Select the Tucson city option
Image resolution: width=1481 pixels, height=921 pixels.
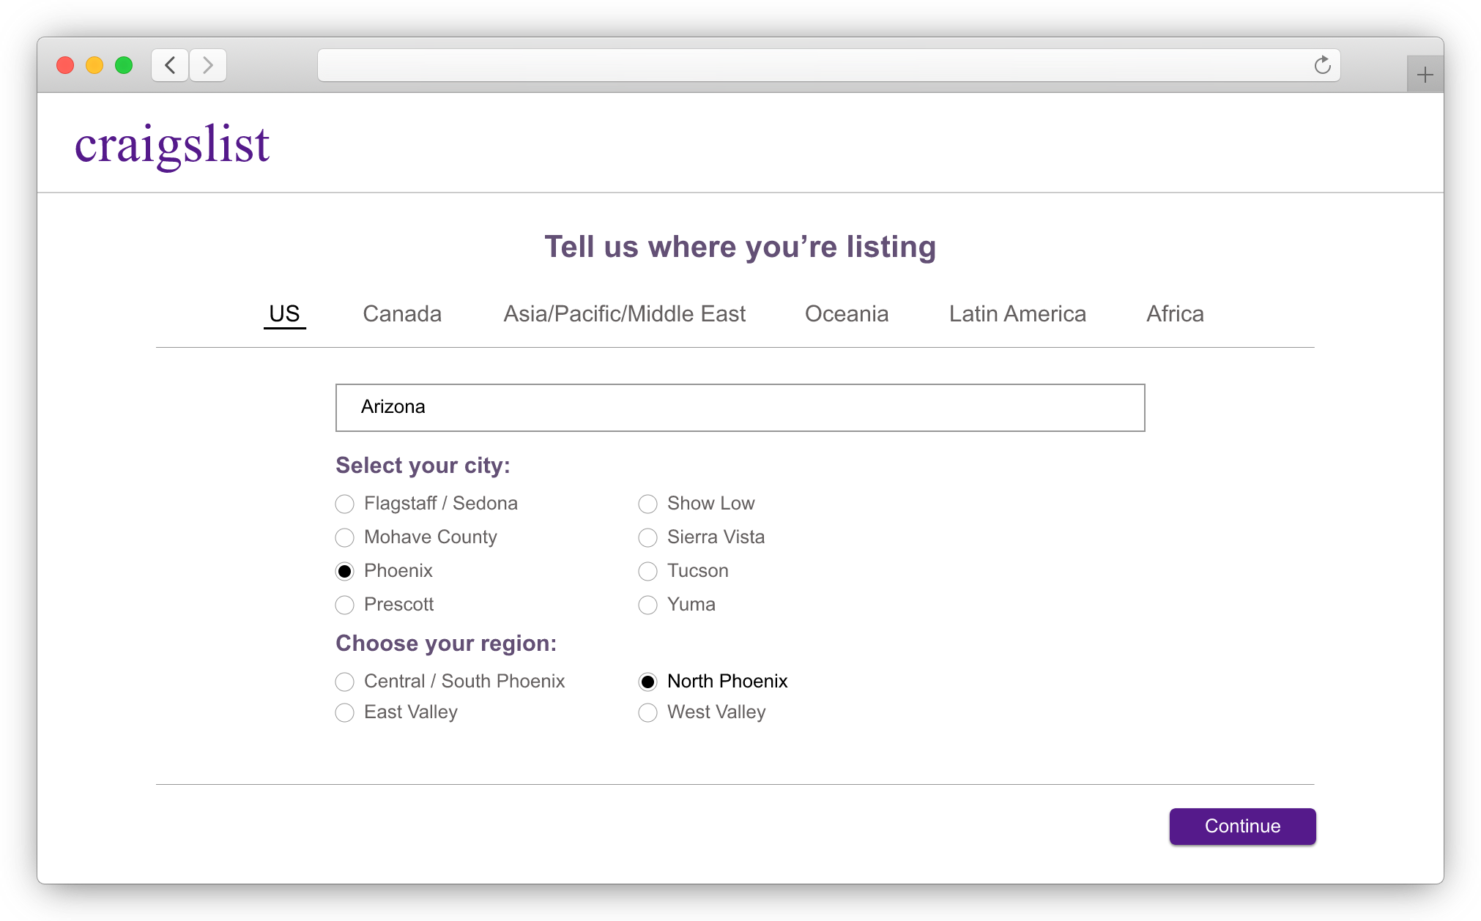[x=648, y=571]
